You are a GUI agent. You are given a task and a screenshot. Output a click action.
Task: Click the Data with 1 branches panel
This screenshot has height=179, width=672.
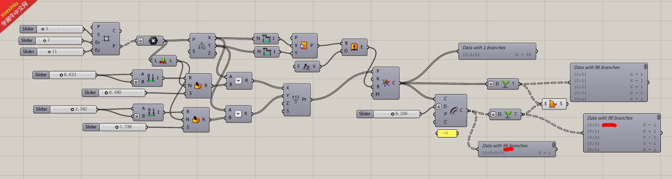coord(497,51)
